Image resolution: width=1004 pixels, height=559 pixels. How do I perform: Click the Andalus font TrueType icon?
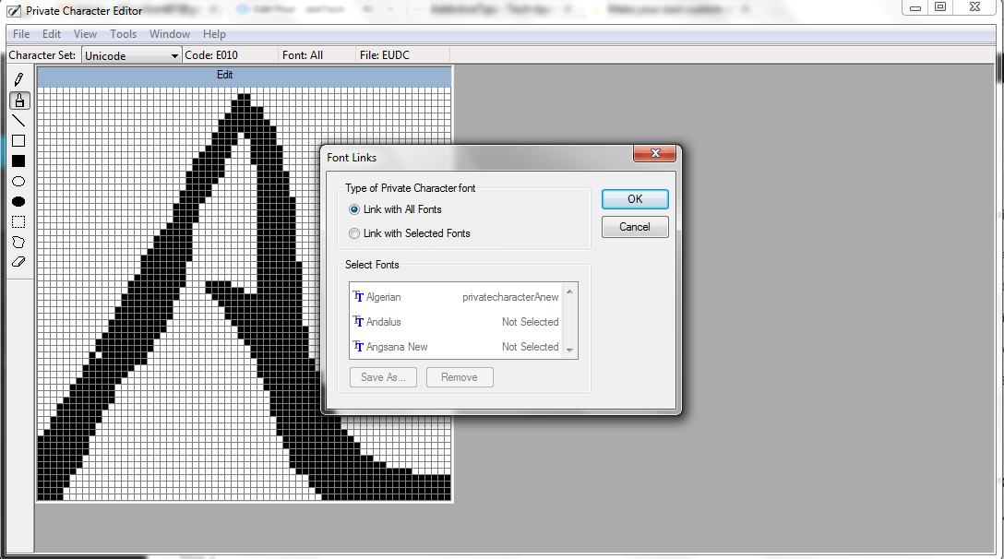358,321
